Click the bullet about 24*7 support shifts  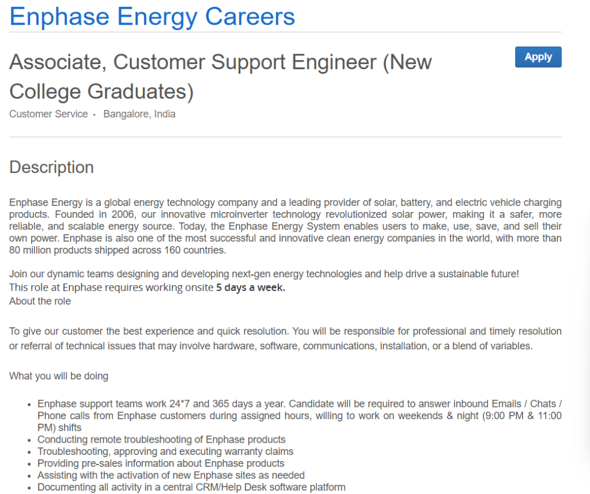[x=299, y=416]
